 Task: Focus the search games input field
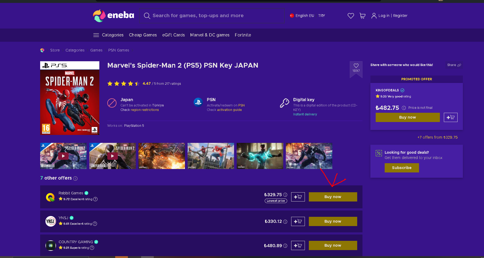pyautogui.click(x=212, y=16)
